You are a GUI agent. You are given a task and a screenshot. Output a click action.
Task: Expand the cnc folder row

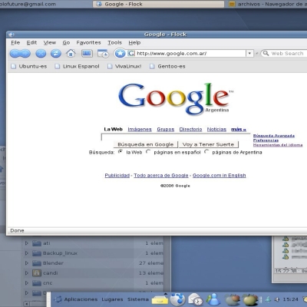(27, 283)
